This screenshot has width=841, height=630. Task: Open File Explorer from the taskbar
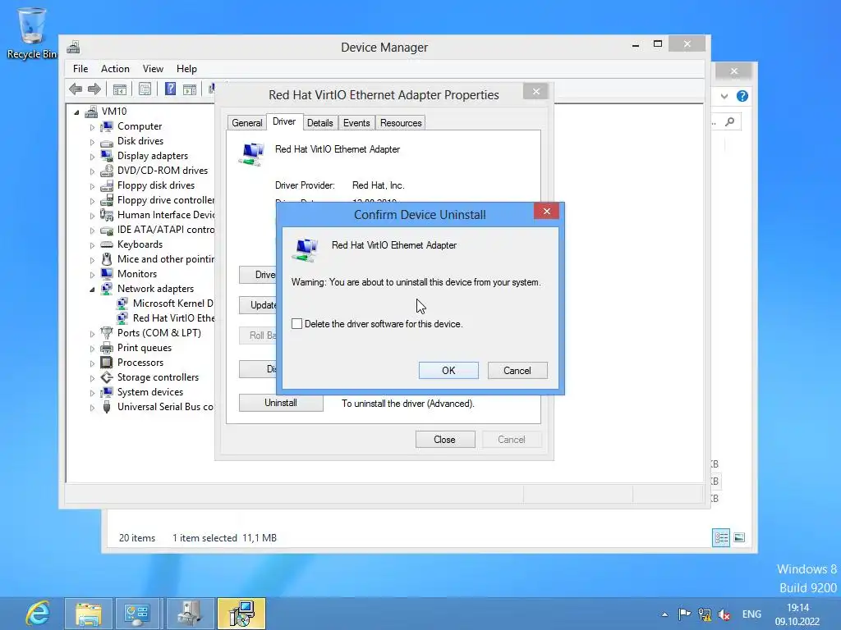(89, 614)
